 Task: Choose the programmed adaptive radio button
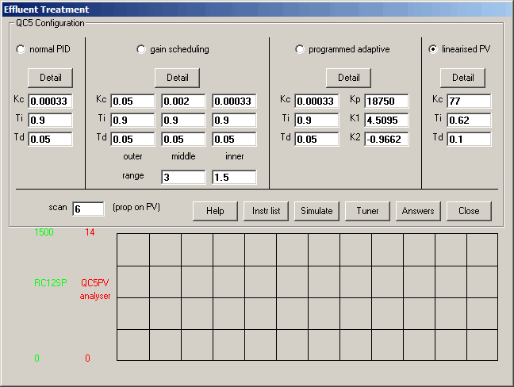300,49
